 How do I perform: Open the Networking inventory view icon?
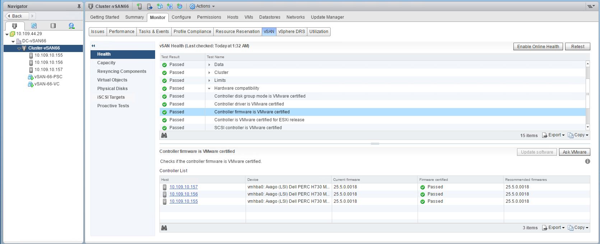71,26
